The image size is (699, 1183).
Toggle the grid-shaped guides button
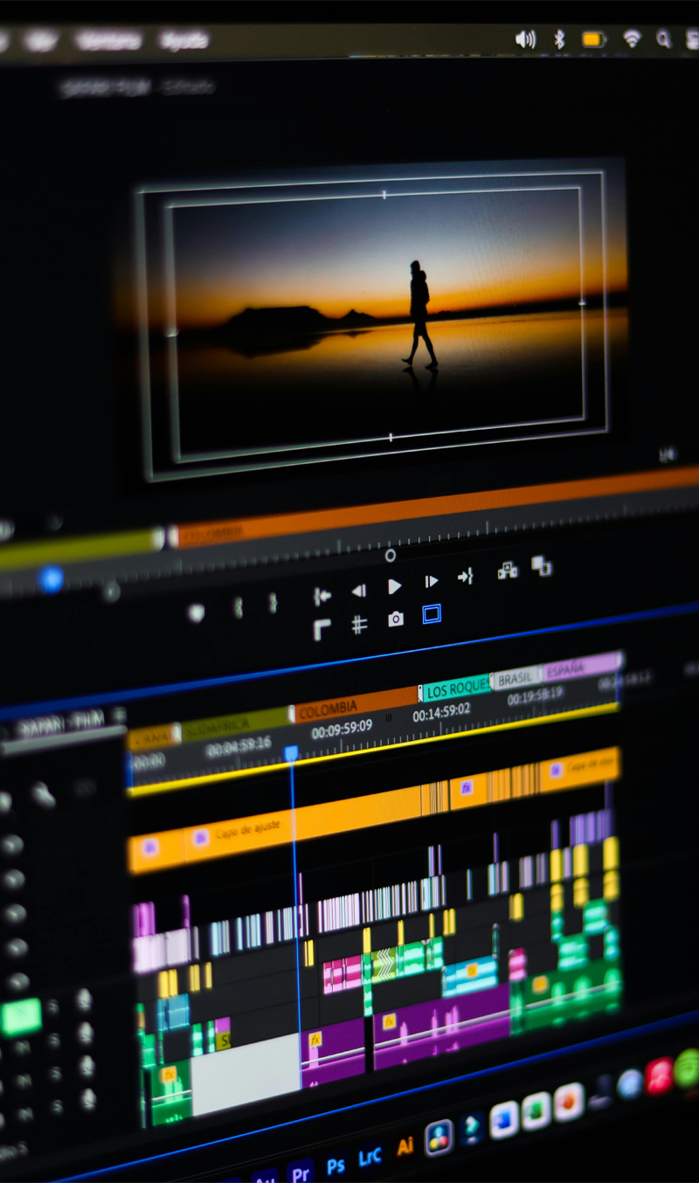(359, 624)
